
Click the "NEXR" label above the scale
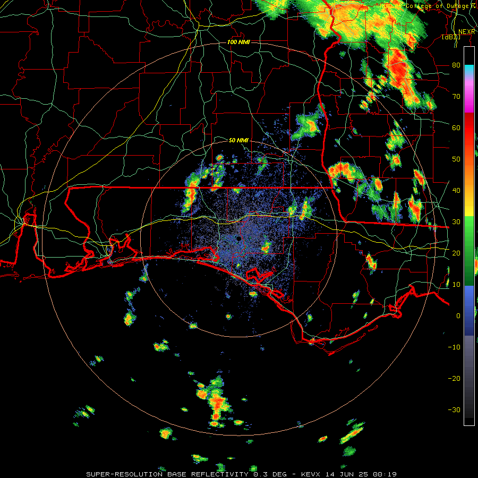click(467, 32)
